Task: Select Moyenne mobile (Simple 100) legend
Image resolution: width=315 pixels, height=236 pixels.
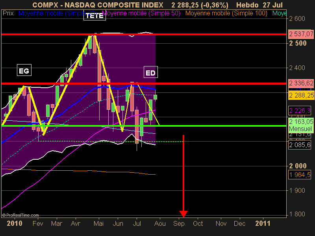Action: [226, 13]
